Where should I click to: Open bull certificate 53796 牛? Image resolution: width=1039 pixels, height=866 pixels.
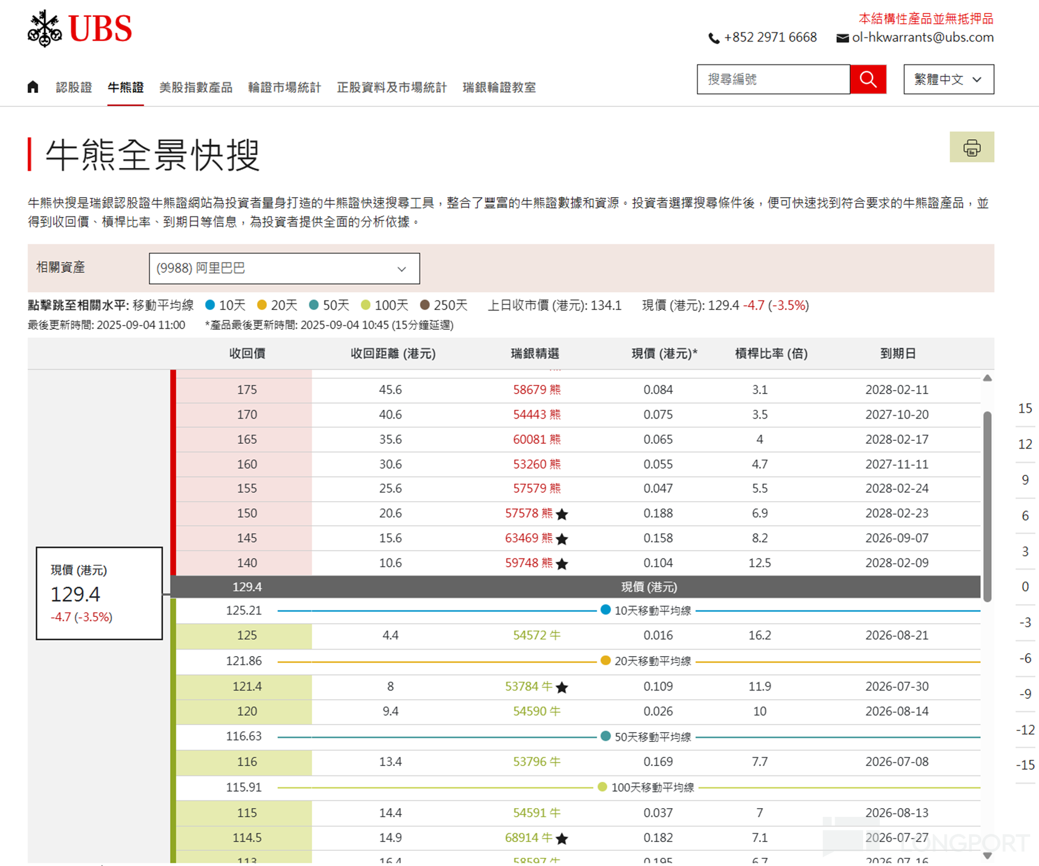536,761
